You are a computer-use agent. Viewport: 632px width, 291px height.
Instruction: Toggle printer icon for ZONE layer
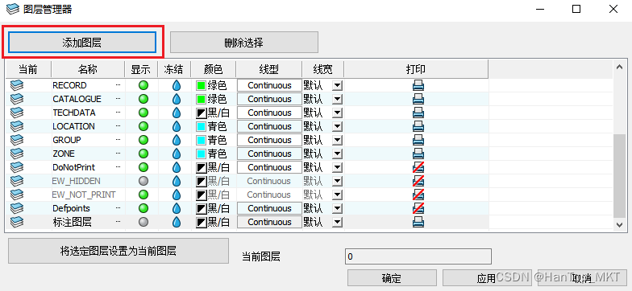(x=418, y=154)
